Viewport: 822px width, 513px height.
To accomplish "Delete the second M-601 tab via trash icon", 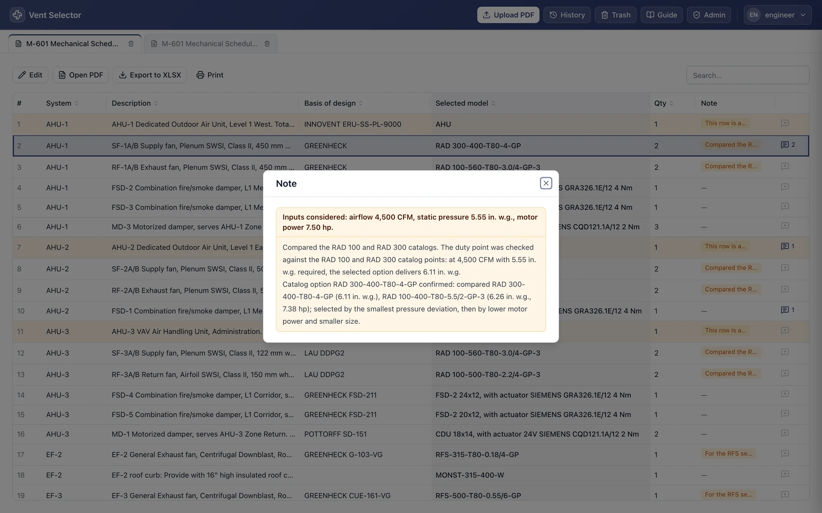I will pyautogui.click(x=267, y=44).
